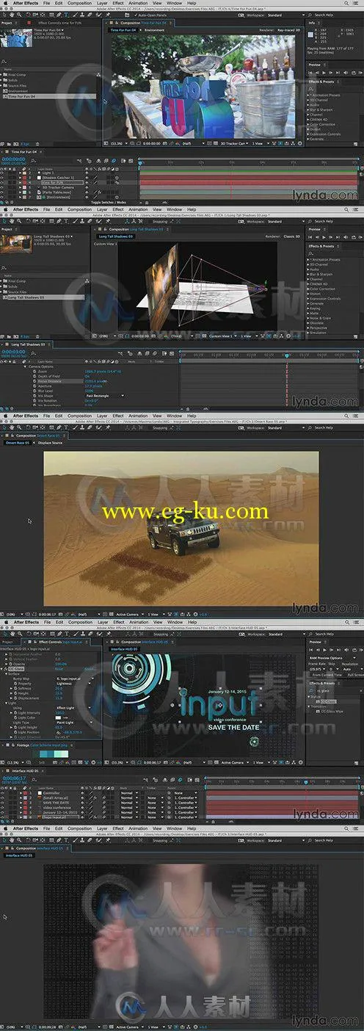Click the playhead marker in the Long Tall Shadows timeline
This screenshot has height=1031, width=364.
[286, 356]
